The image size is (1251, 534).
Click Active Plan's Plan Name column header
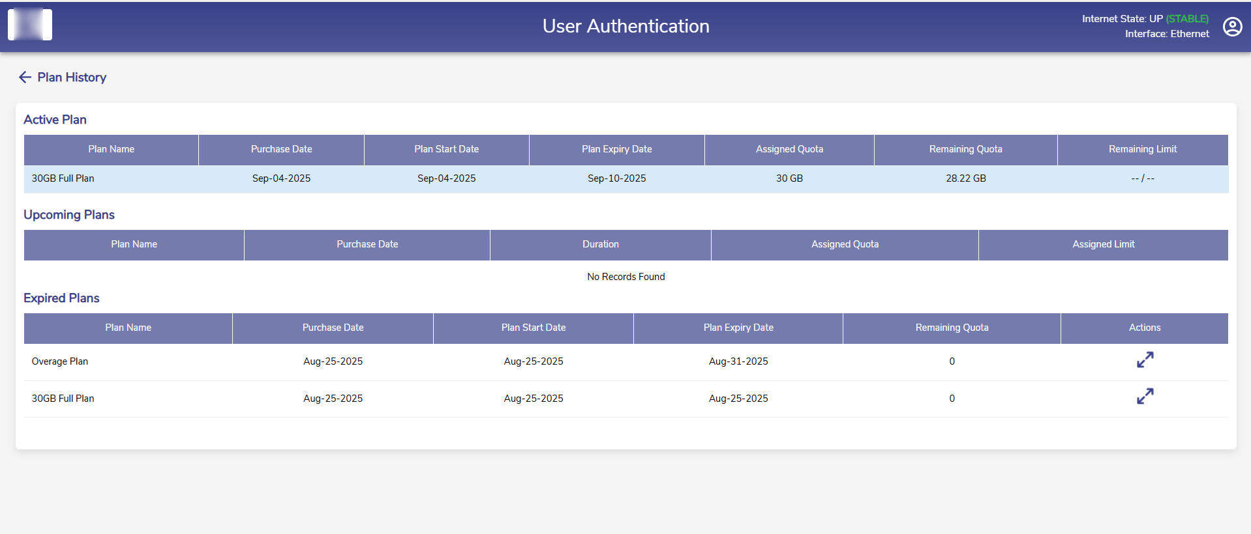click(111, 149)
